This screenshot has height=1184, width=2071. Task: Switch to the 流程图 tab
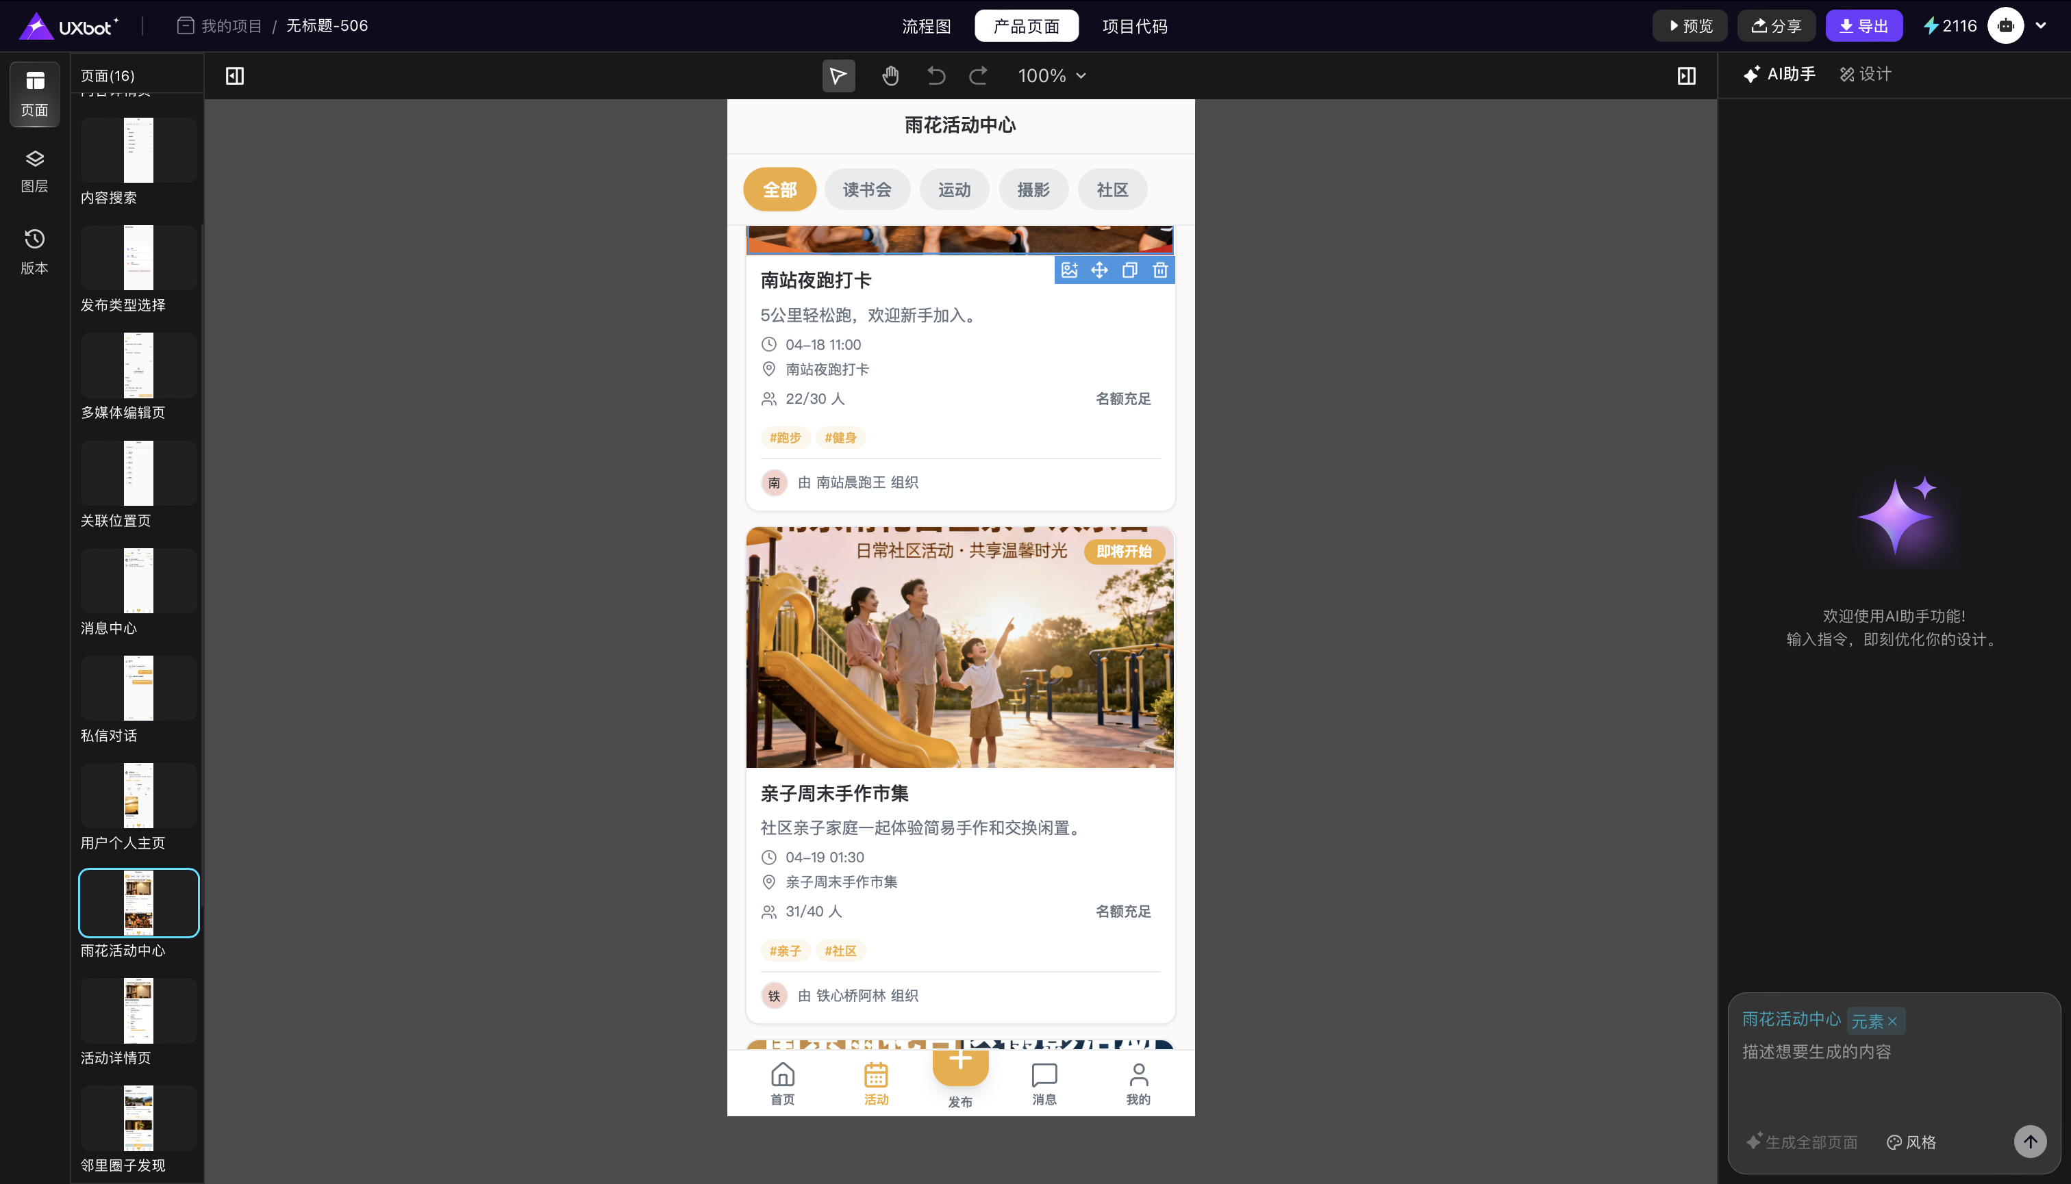point(926,26)
